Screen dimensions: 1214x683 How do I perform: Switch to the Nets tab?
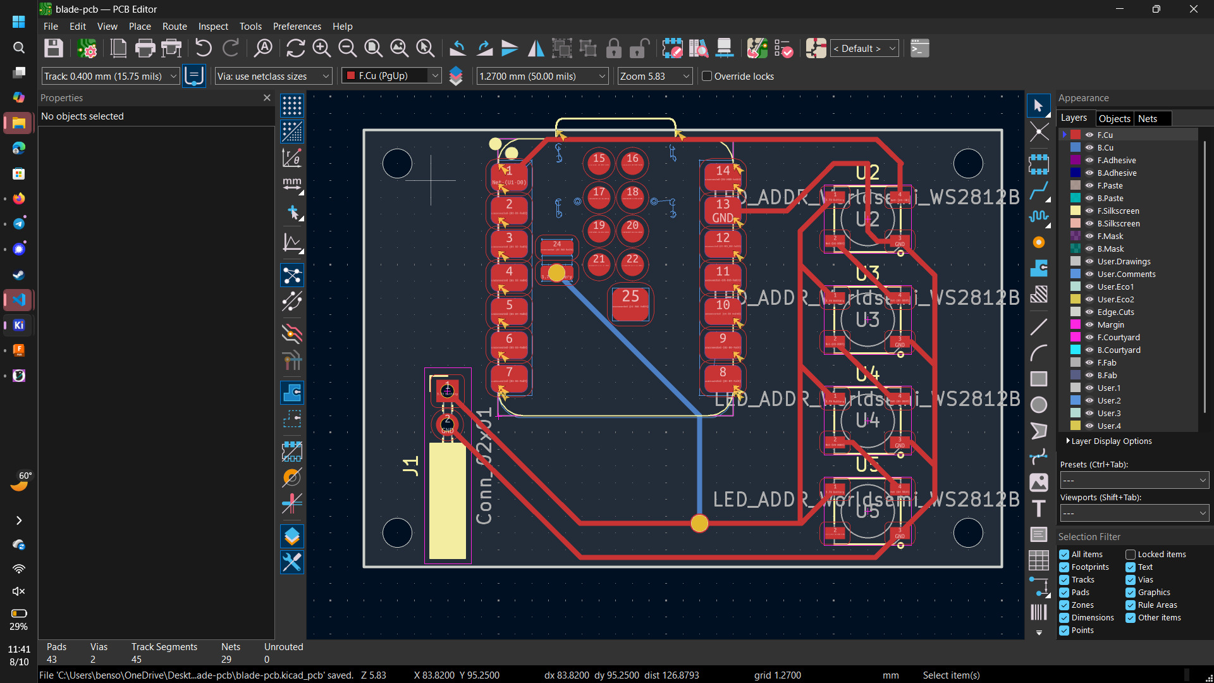pyautogui.click(x=1148, y=118)
